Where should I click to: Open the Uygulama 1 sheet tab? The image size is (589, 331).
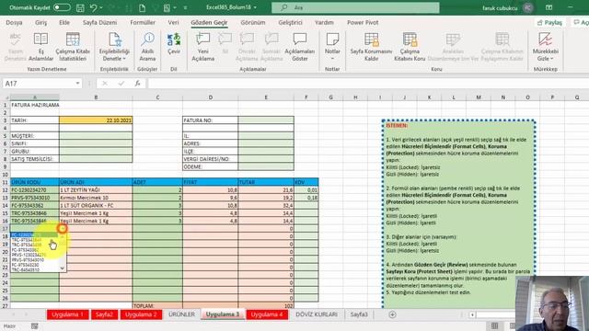(68, 314)
